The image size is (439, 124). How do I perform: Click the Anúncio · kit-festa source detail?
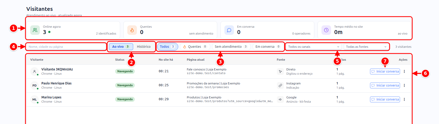(298, 102)
